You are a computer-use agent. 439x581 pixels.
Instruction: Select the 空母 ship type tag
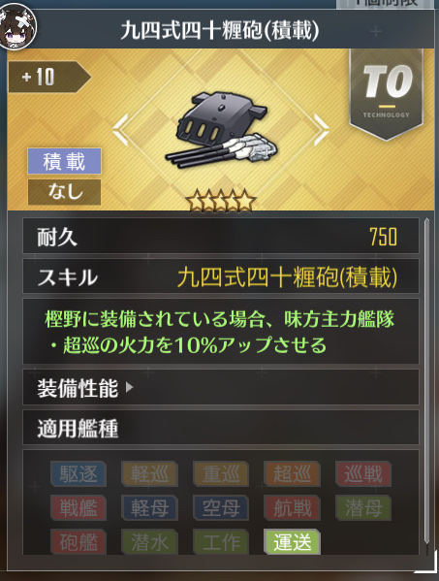[221, 508]
